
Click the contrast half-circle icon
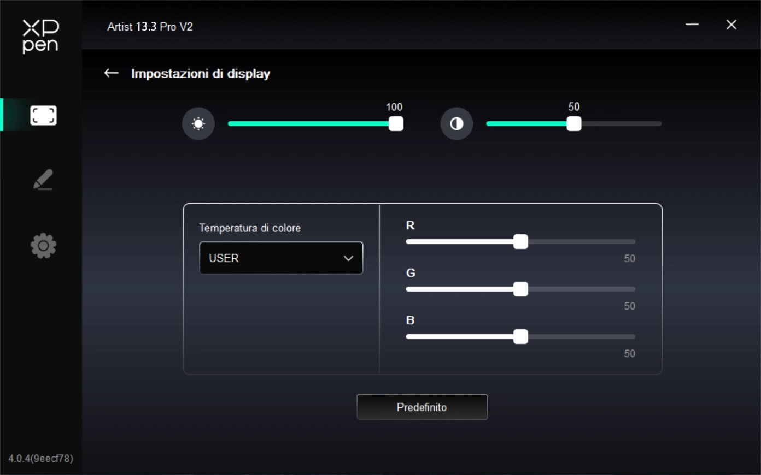coord(456,124)
